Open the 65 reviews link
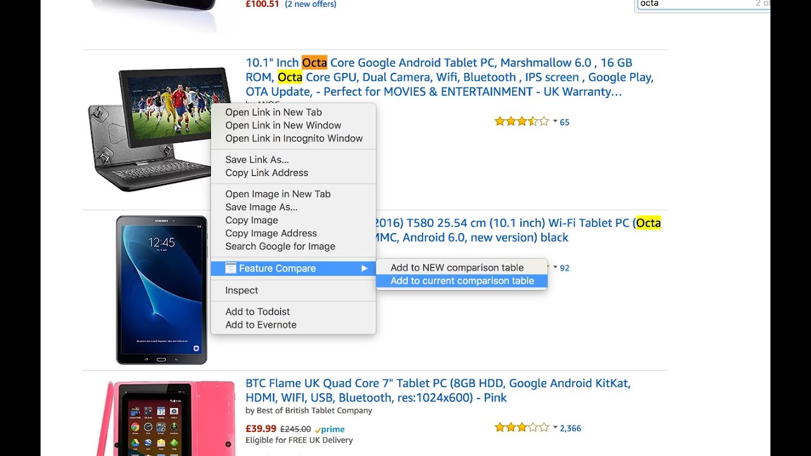 565,122
